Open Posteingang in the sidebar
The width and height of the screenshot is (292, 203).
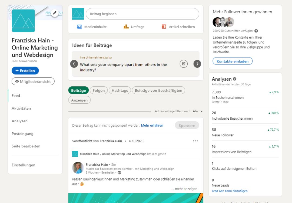pos(22,134)
